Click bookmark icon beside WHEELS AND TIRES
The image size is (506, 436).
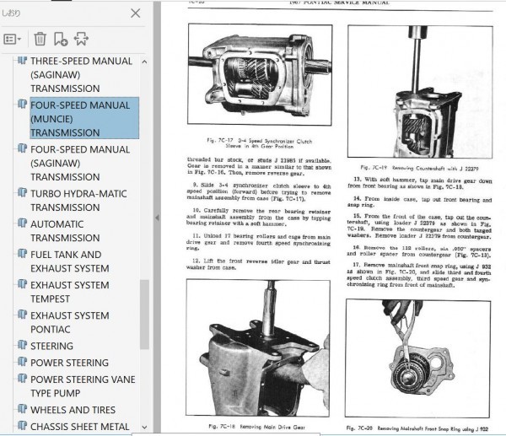22,408
